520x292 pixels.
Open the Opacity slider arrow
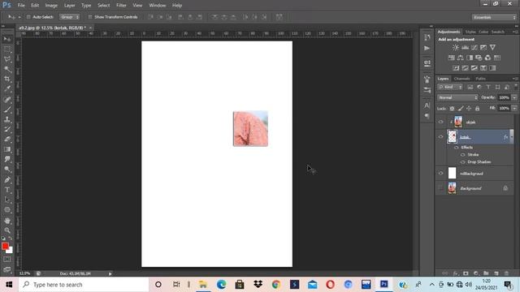pos(514,97)
